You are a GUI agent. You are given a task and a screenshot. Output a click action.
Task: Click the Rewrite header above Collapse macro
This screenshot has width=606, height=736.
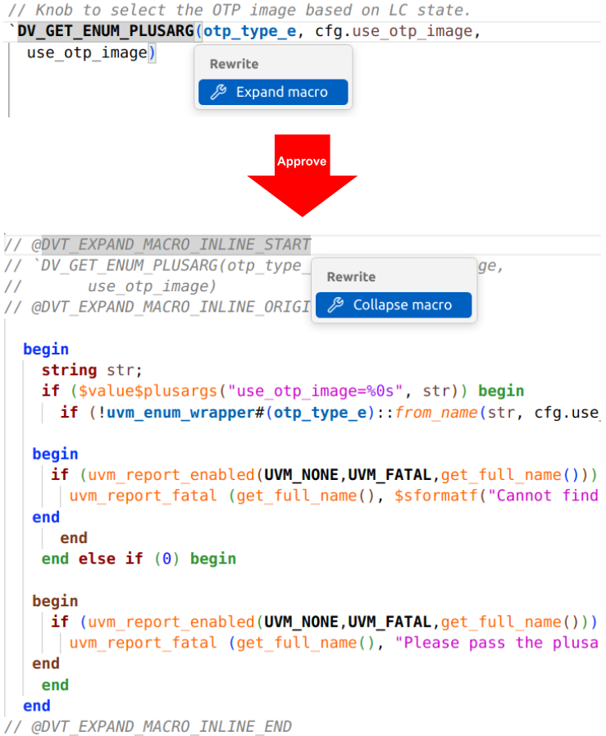pyautogui.click(x=351, y=277)
